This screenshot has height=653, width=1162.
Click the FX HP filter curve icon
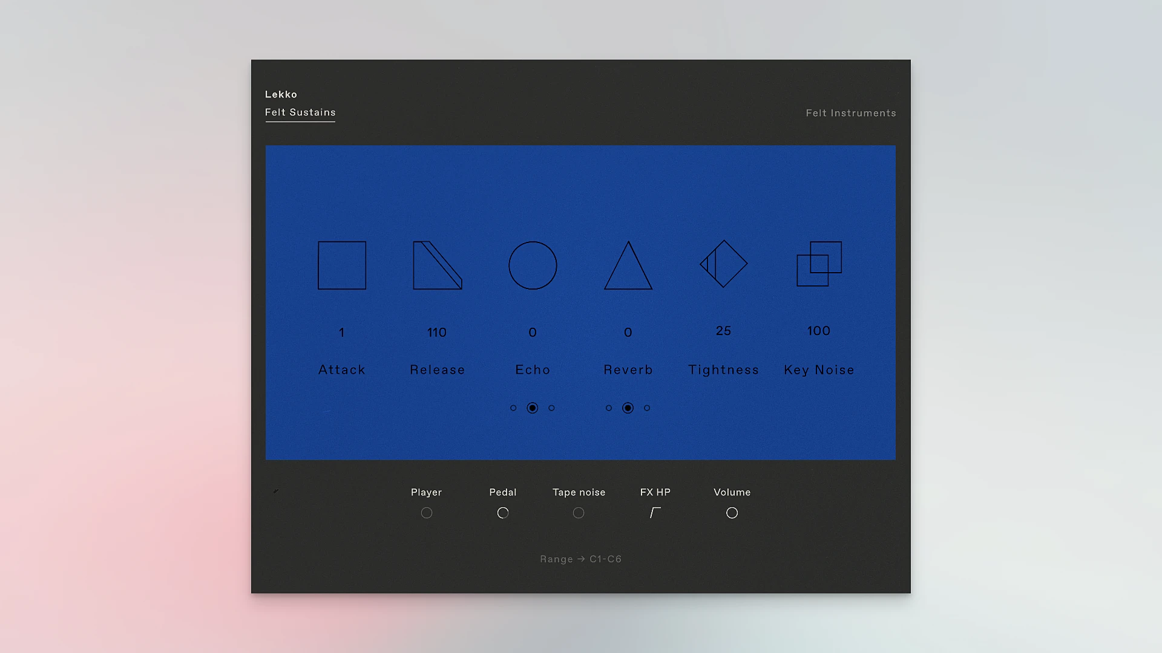655,513
